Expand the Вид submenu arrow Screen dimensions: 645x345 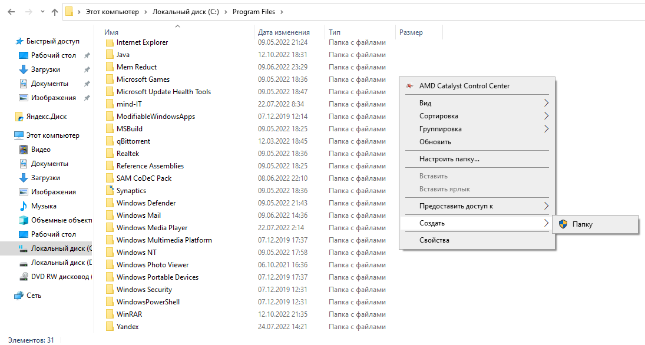[x=546, y=103]
